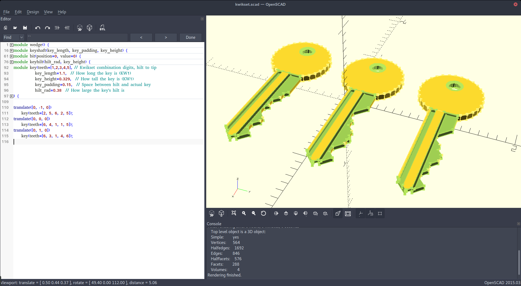This screenshot has height=286, width=521.
Task: Toggle Show Scale Markers
Action: [x=370, y=214]
